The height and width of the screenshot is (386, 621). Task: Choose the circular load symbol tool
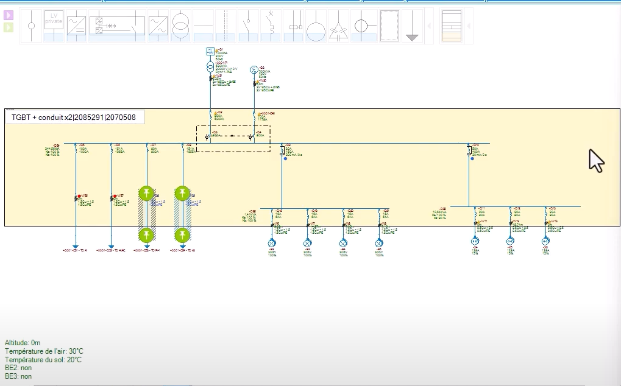click(315, 26)
